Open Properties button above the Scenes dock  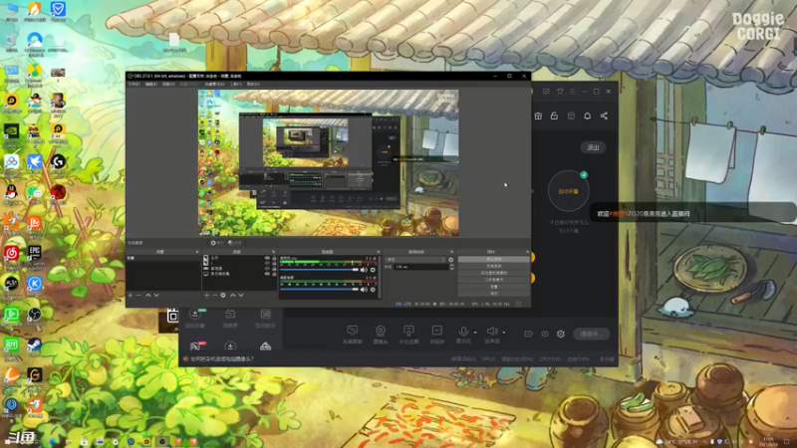(x=217, y=243)
